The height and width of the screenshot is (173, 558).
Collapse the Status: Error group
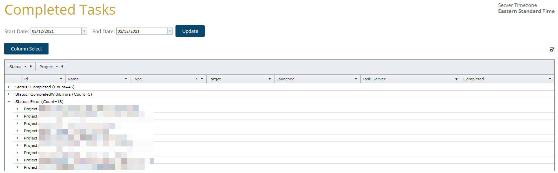[x=9, y=102]
